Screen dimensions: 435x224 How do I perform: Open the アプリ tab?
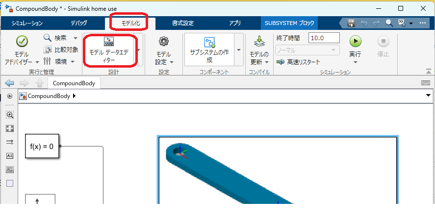[235, 23]
